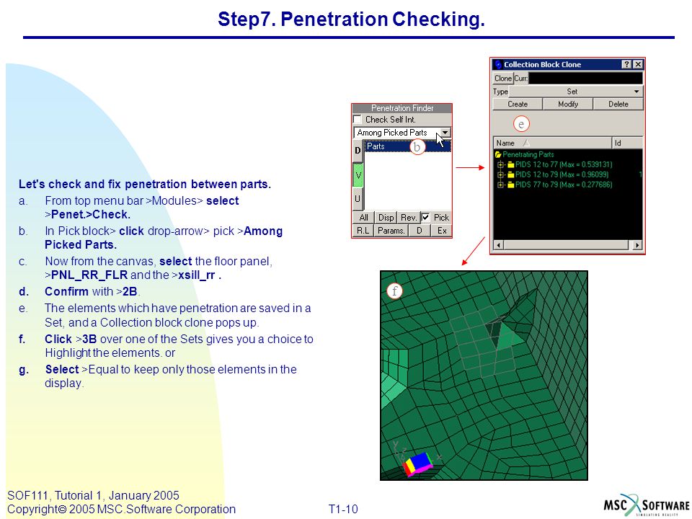
Task: Click the left scroll arrow of the list
Action: pyautogui.click(x=499, y=245)
